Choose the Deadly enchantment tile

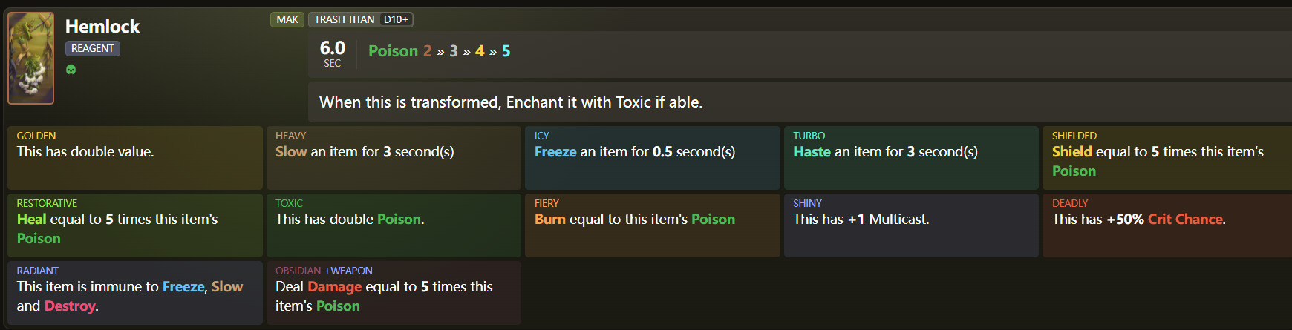pos(1167,225)
